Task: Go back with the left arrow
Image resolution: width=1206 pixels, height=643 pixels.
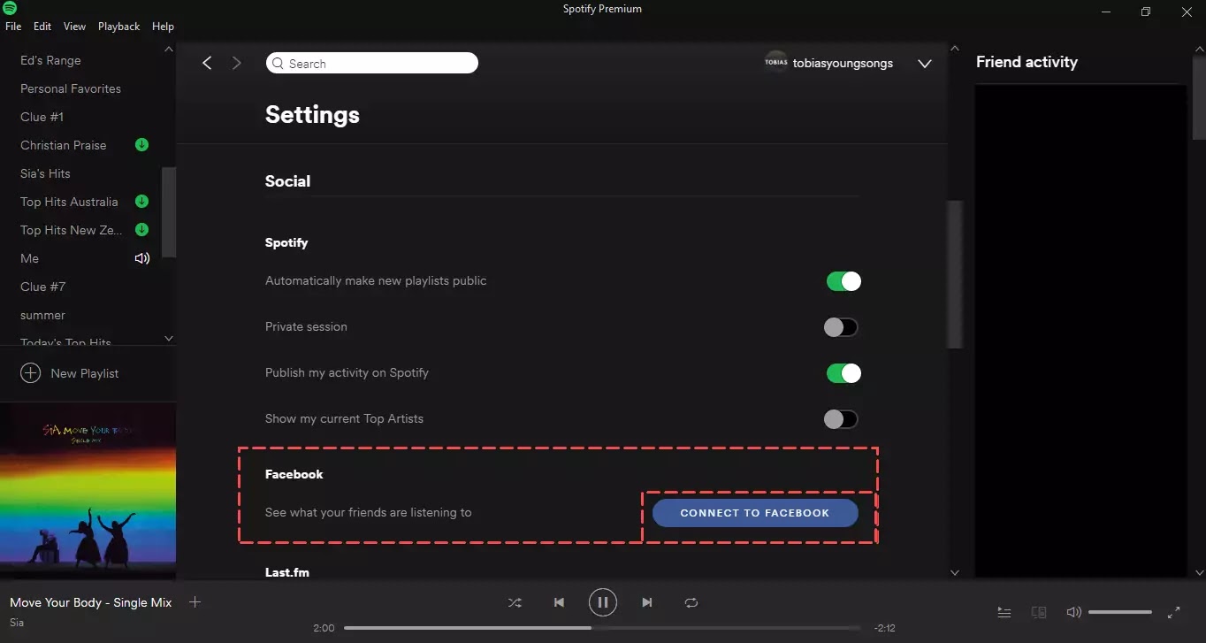Action: (x=207, y=63)
